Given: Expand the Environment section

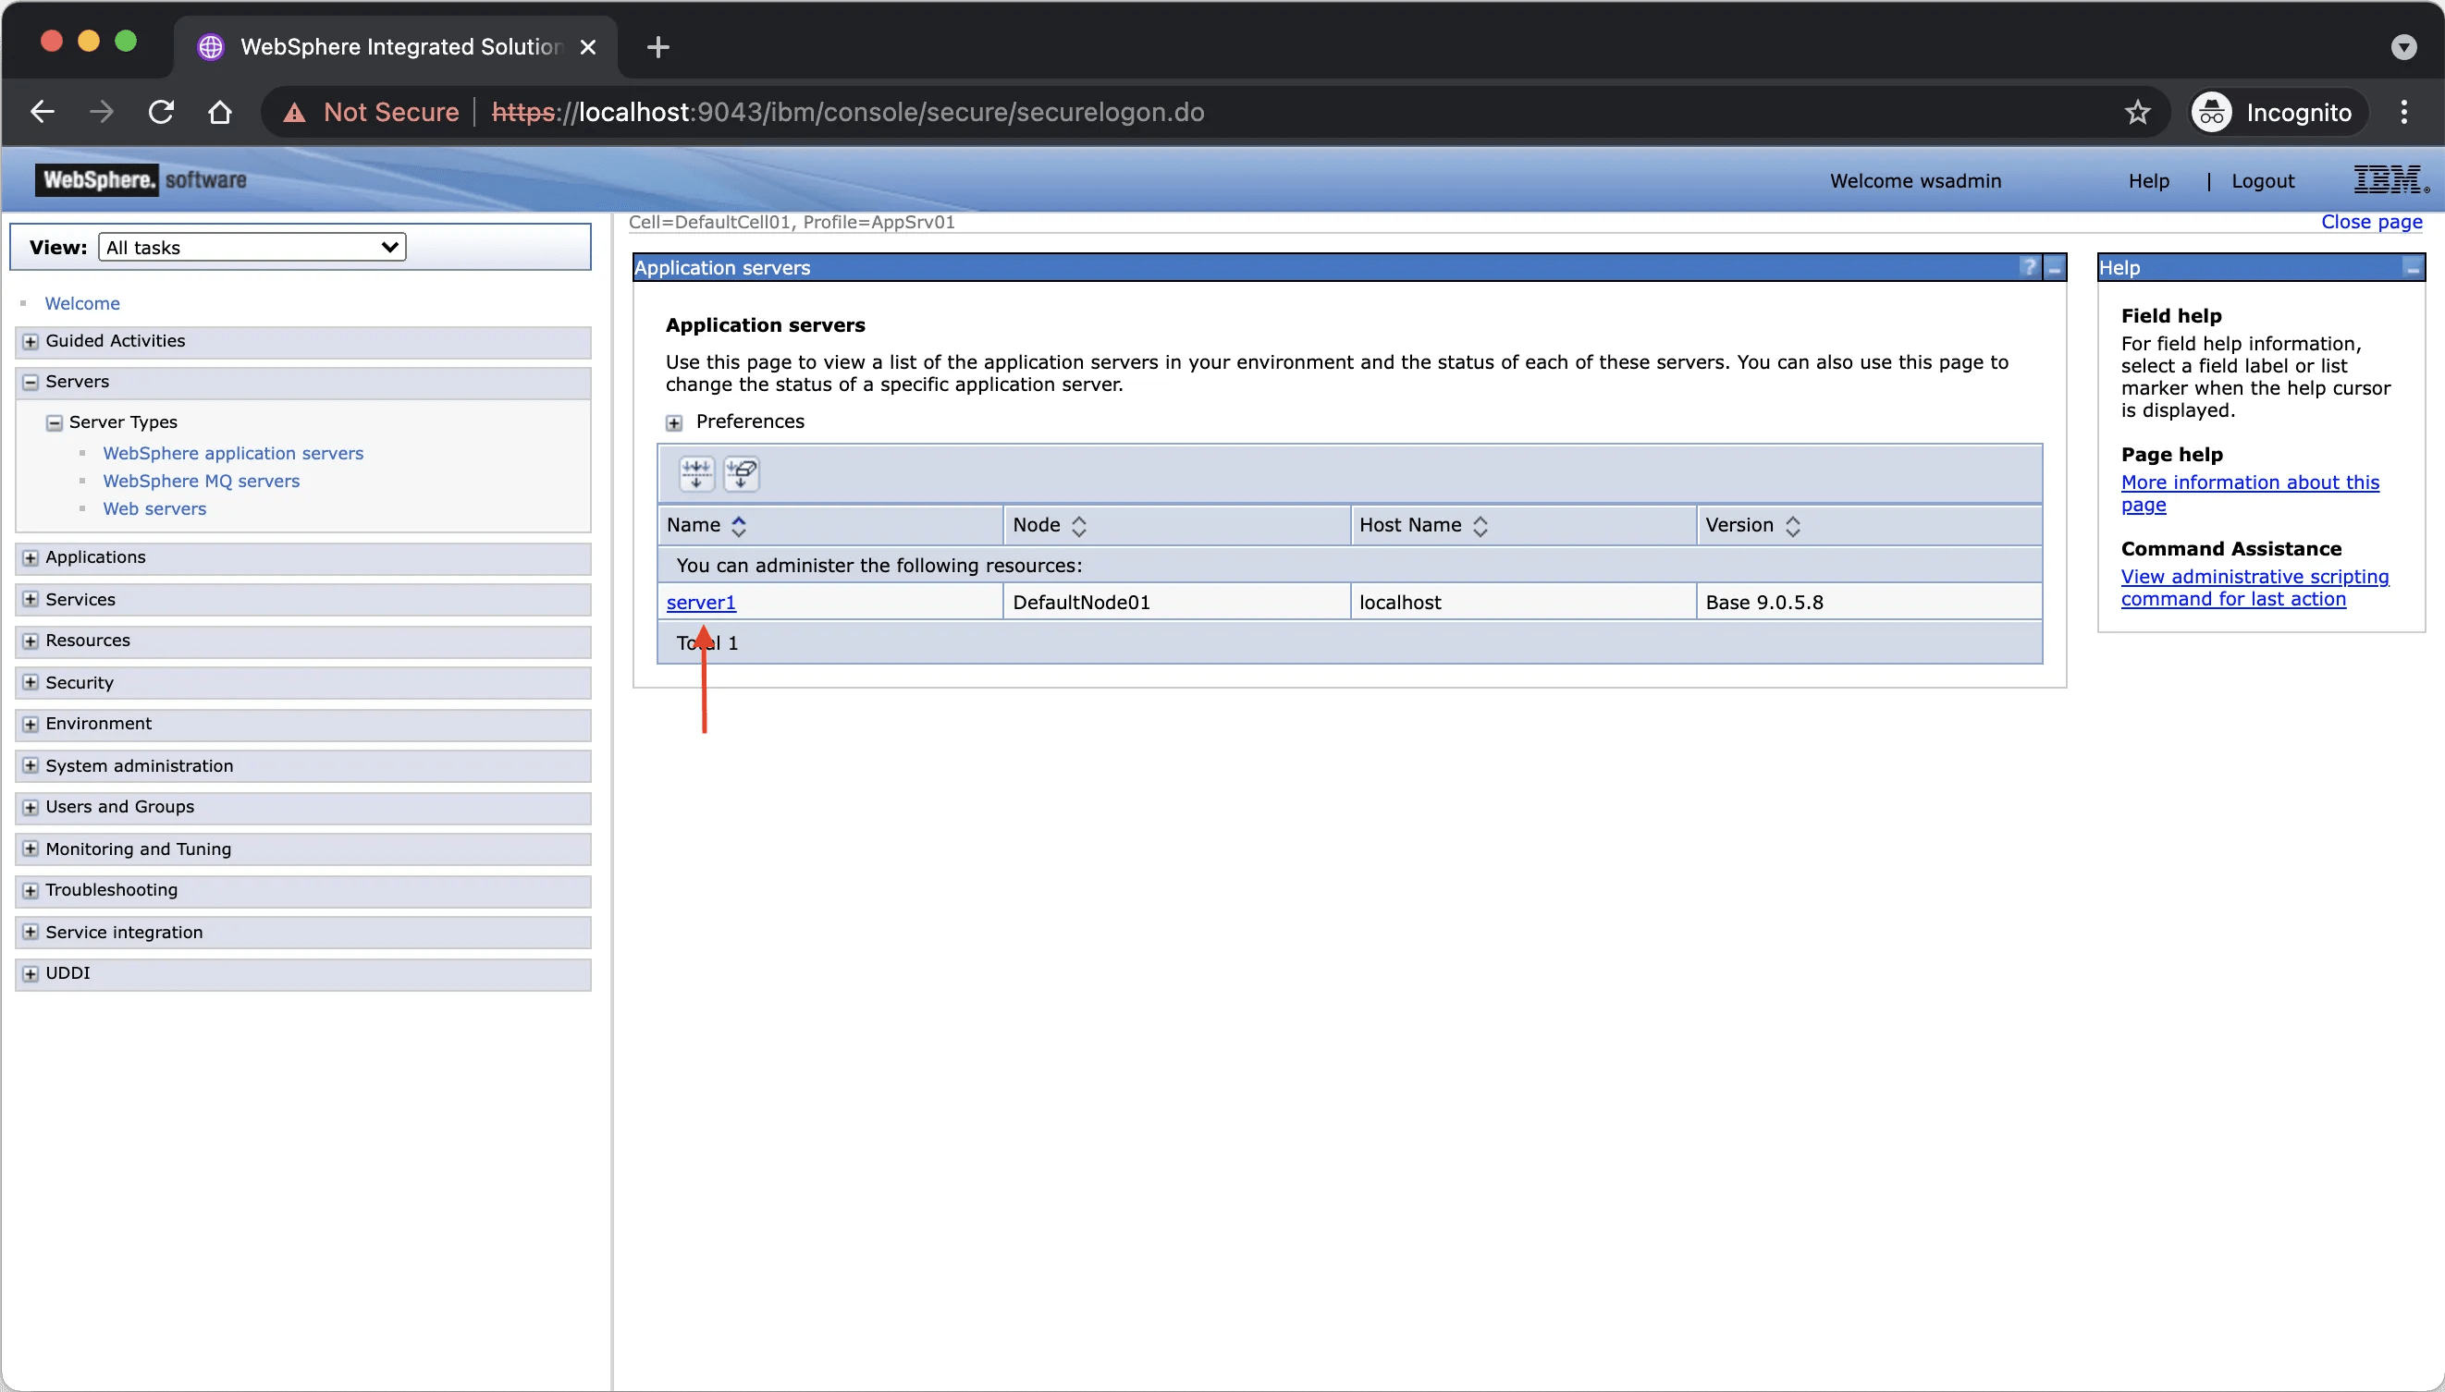Looking at the screenshot, I should (31, 724).
